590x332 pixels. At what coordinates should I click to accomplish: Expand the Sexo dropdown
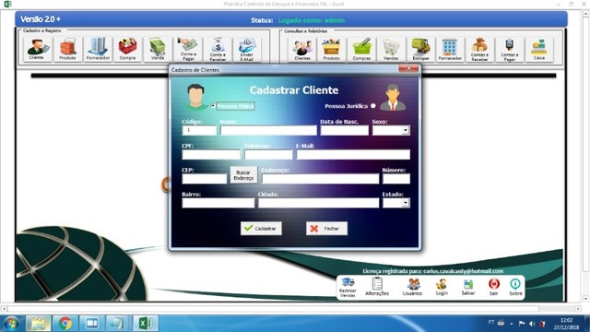pyautogui.click(x=406, y=130)
